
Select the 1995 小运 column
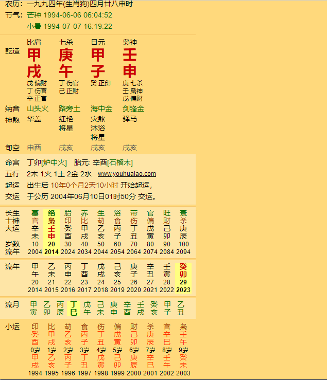pos(51,350)
